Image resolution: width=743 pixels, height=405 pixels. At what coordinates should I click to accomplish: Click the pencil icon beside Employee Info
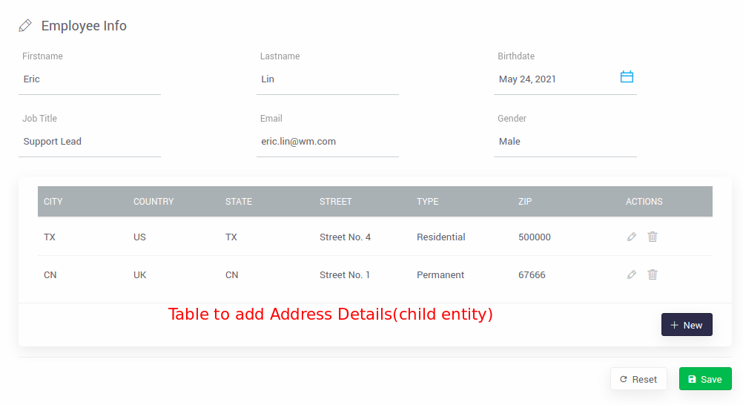click(x=25, y=26)
